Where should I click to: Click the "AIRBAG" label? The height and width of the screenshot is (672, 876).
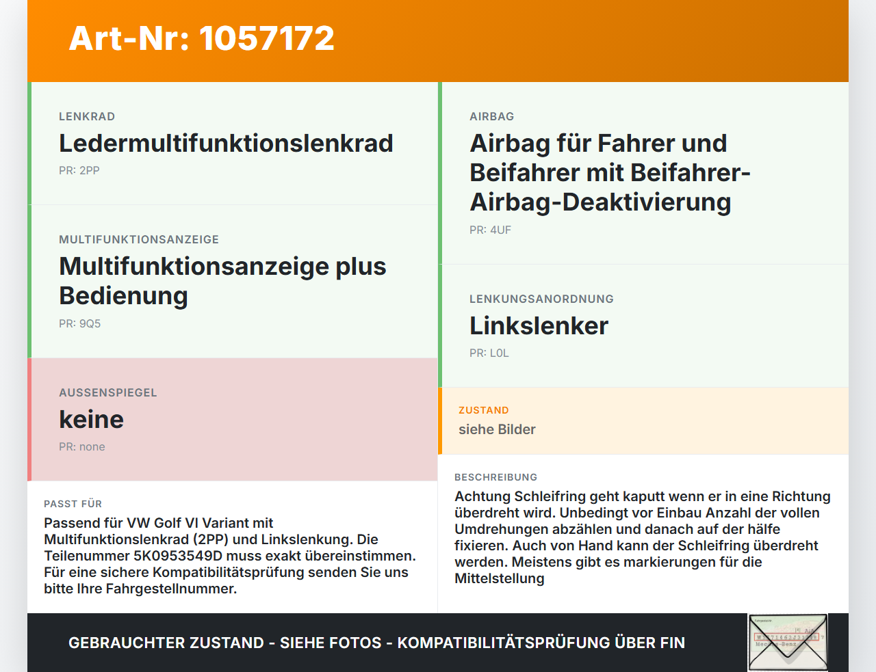pos(492,116)
